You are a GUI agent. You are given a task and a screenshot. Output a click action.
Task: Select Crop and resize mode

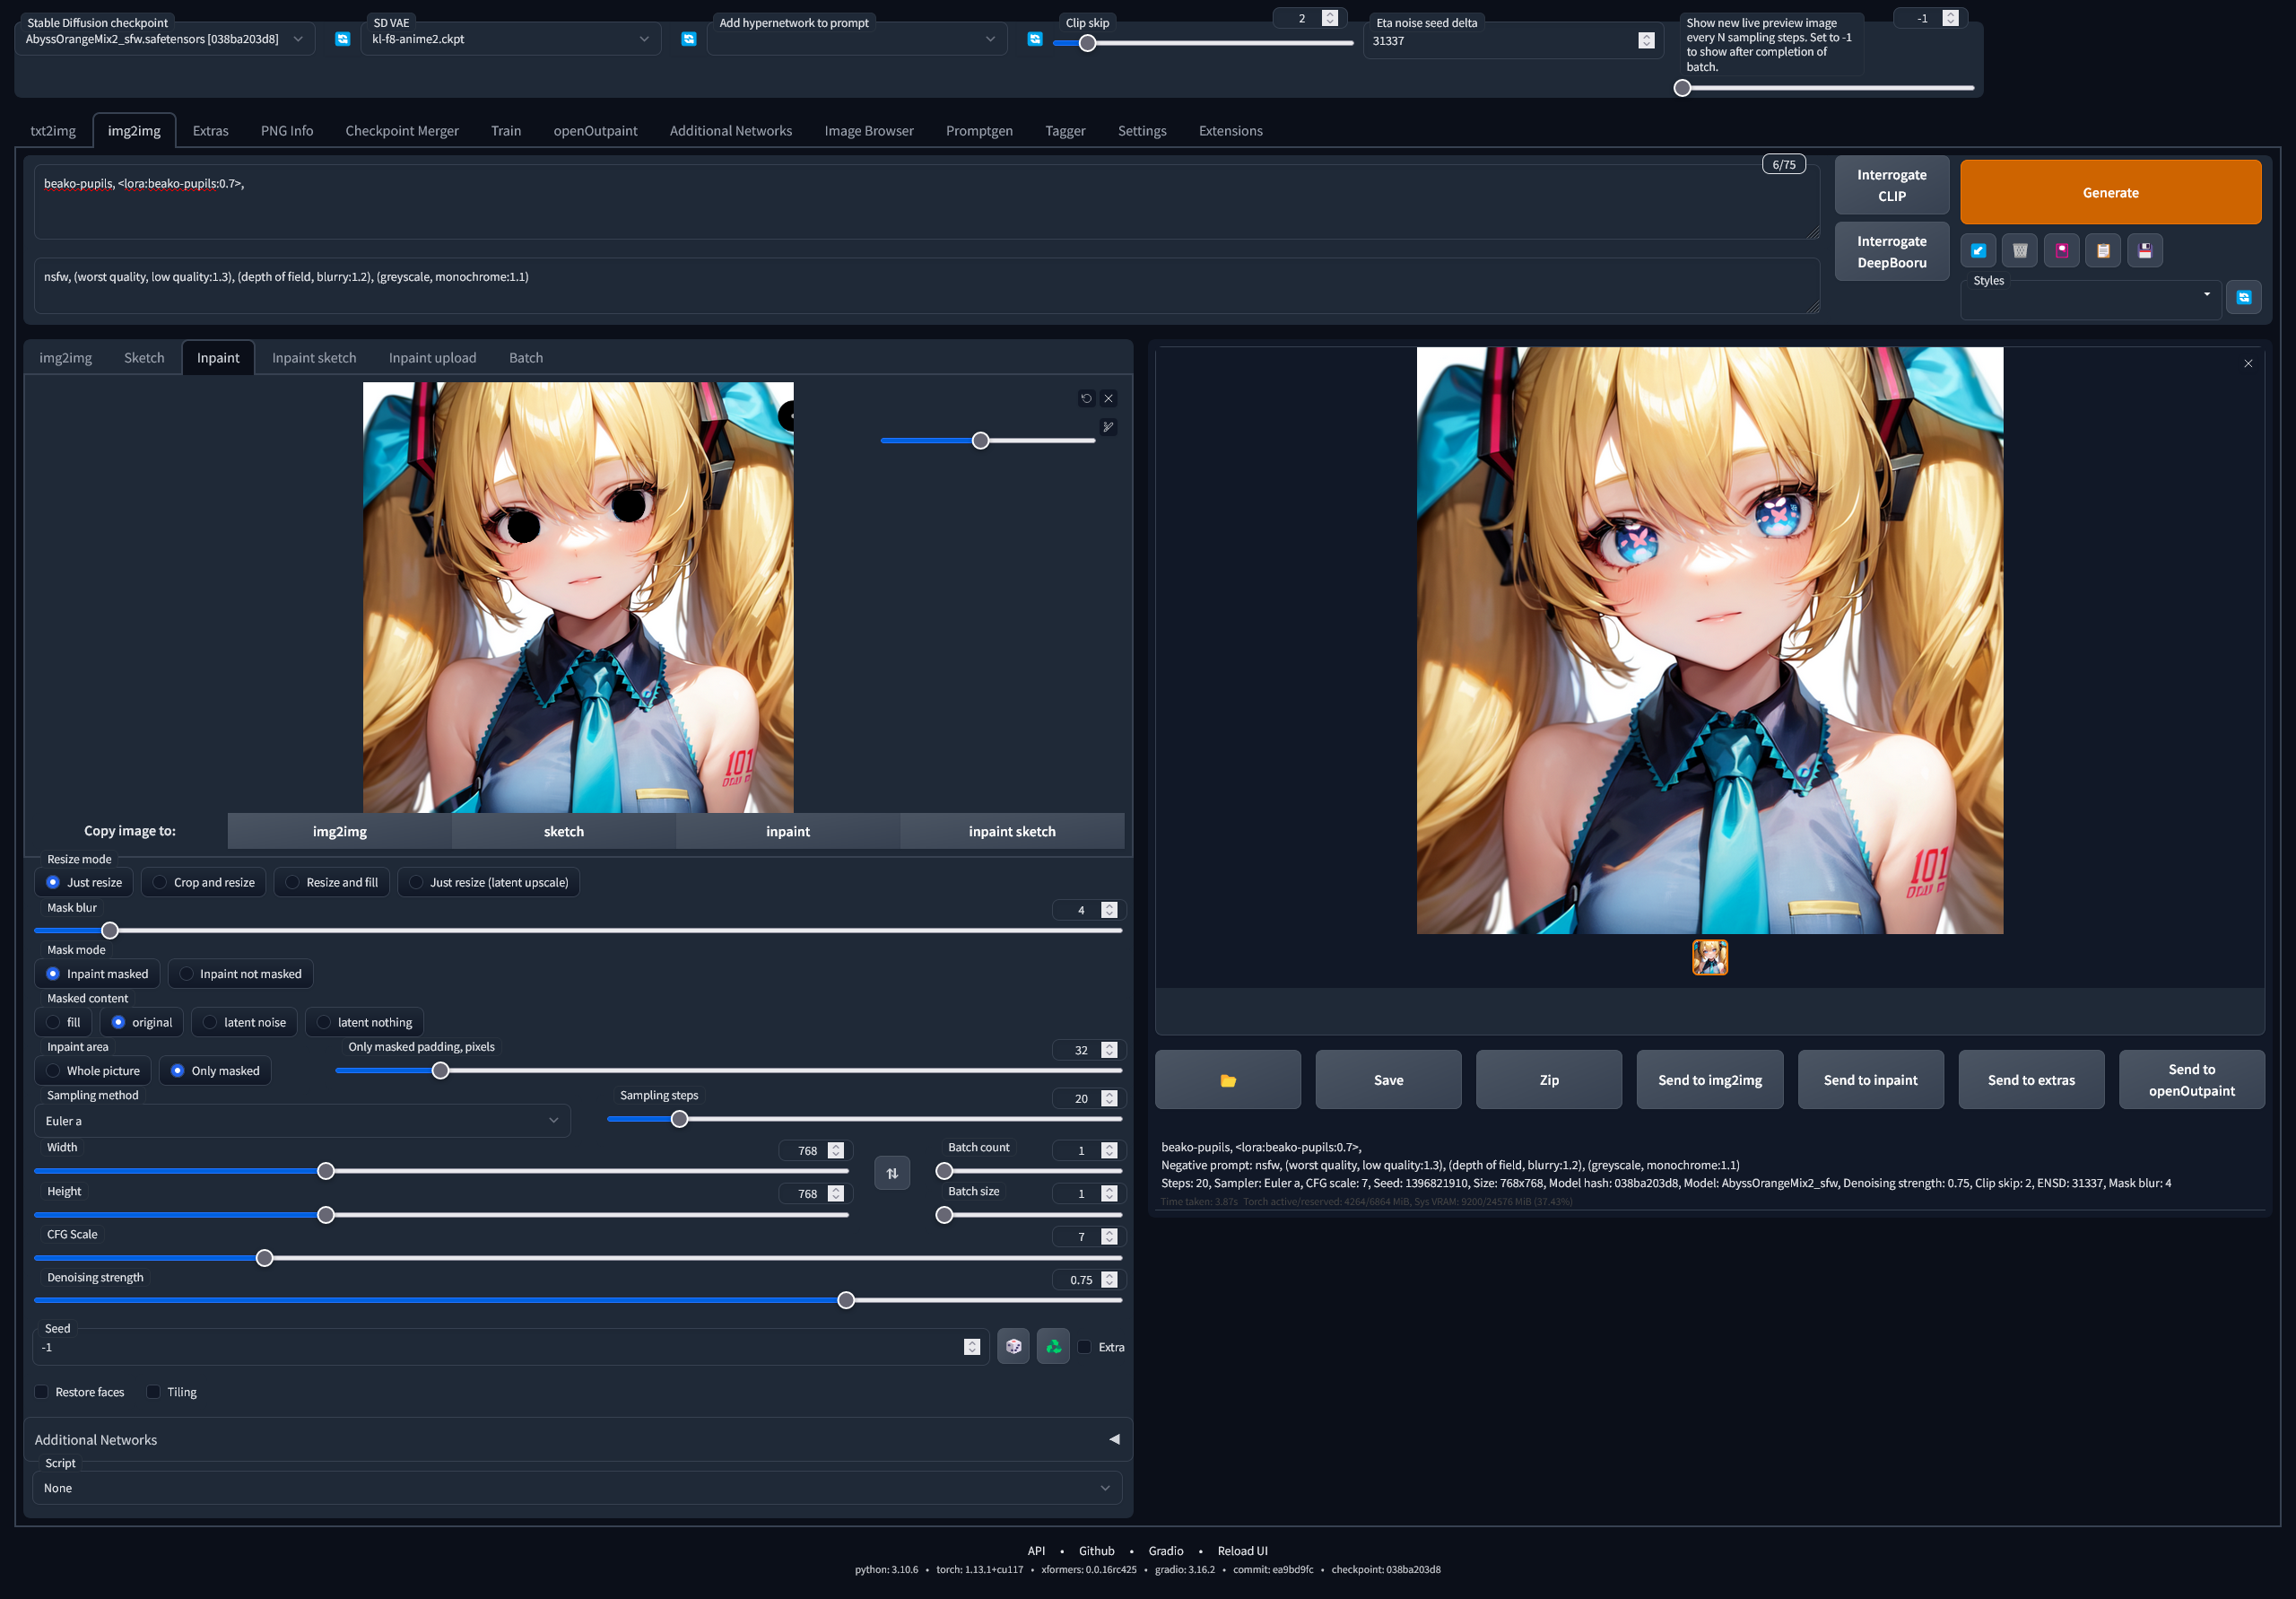[204, 883]
